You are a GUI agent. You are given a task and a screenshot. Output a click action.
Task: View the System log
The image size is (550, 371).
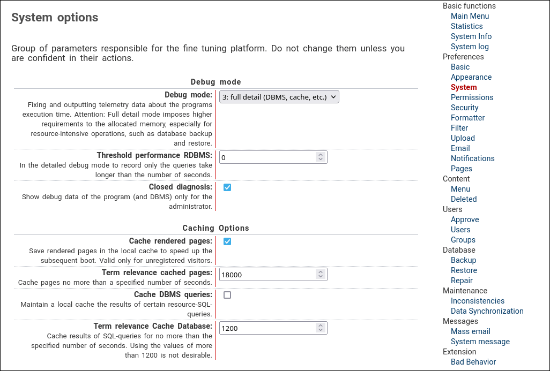469,47
